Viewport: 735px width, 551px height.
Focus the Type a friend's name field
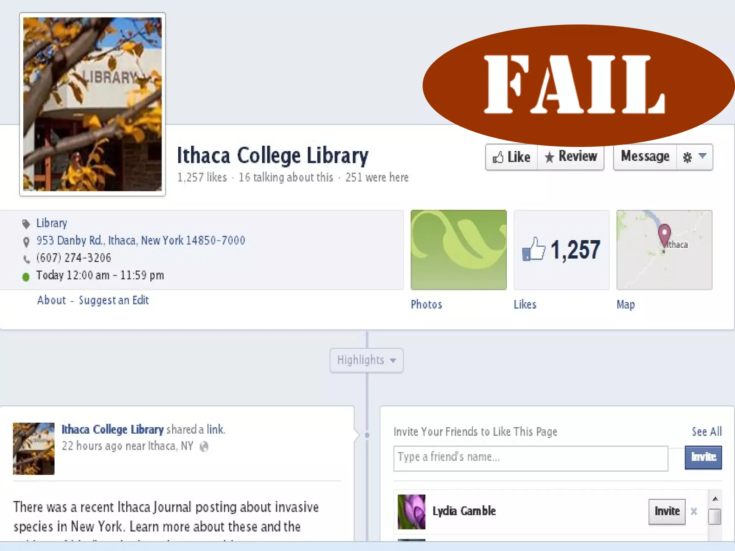pyautogui.click(x=531, y=458)
